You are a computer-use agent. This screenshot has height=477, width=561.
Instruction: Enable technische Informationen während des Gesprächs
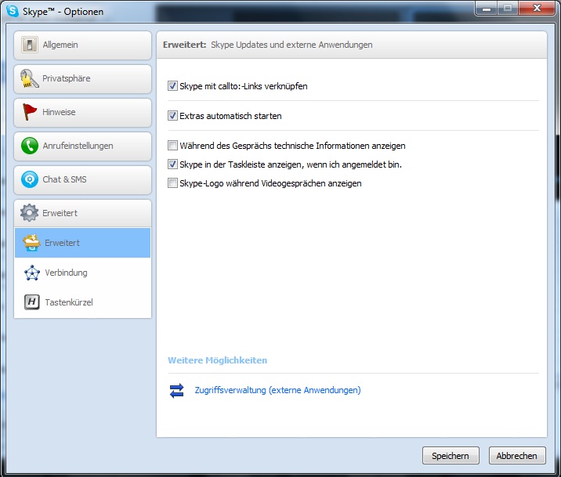pos(172,145)
